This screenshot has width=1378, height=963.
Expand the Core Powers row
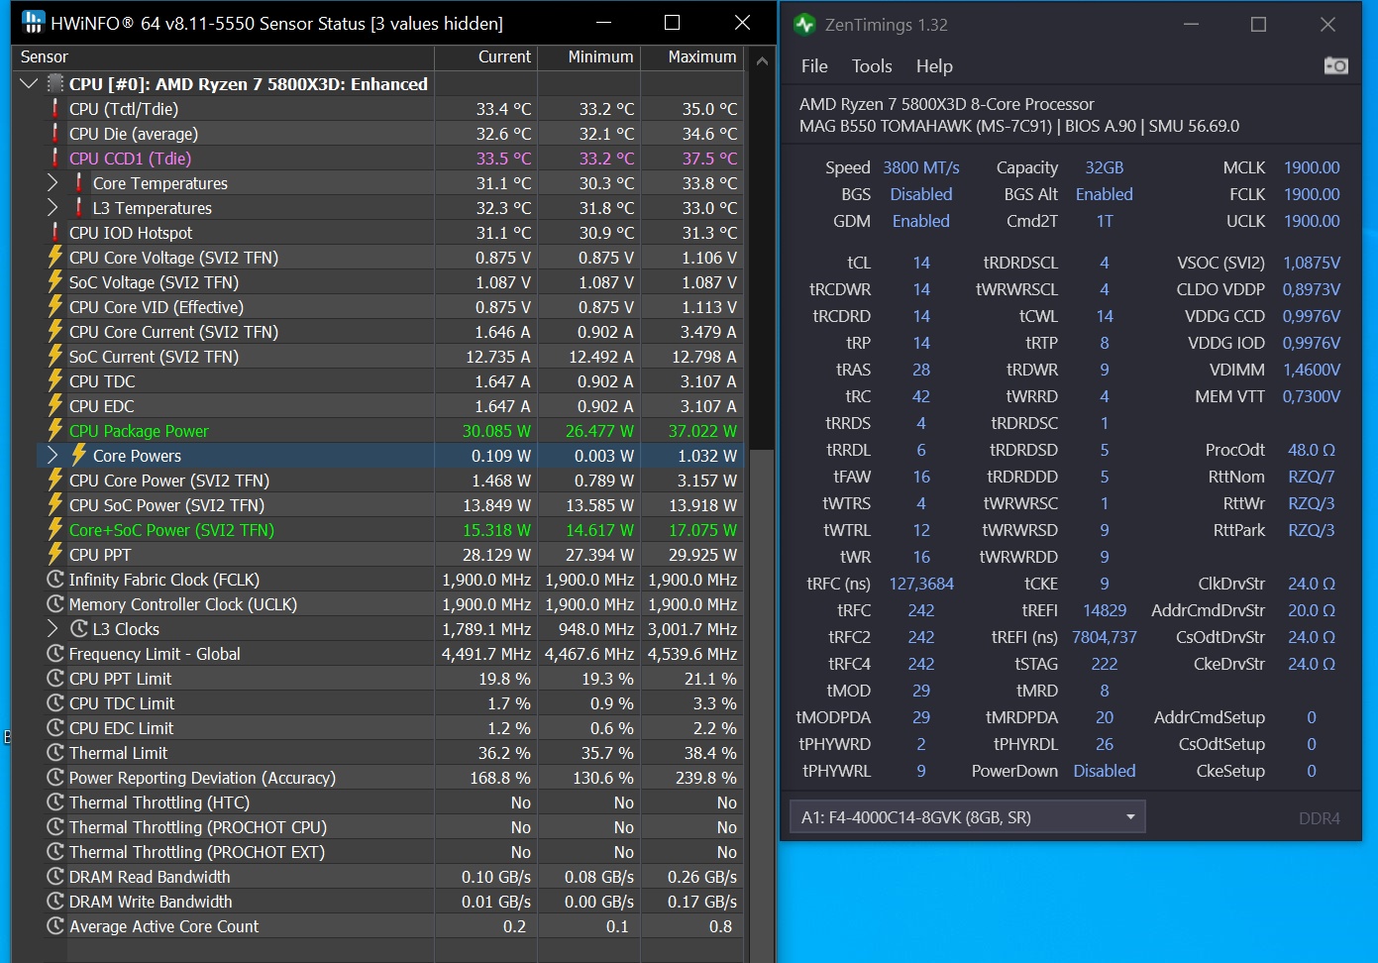[x=53, y=456]
